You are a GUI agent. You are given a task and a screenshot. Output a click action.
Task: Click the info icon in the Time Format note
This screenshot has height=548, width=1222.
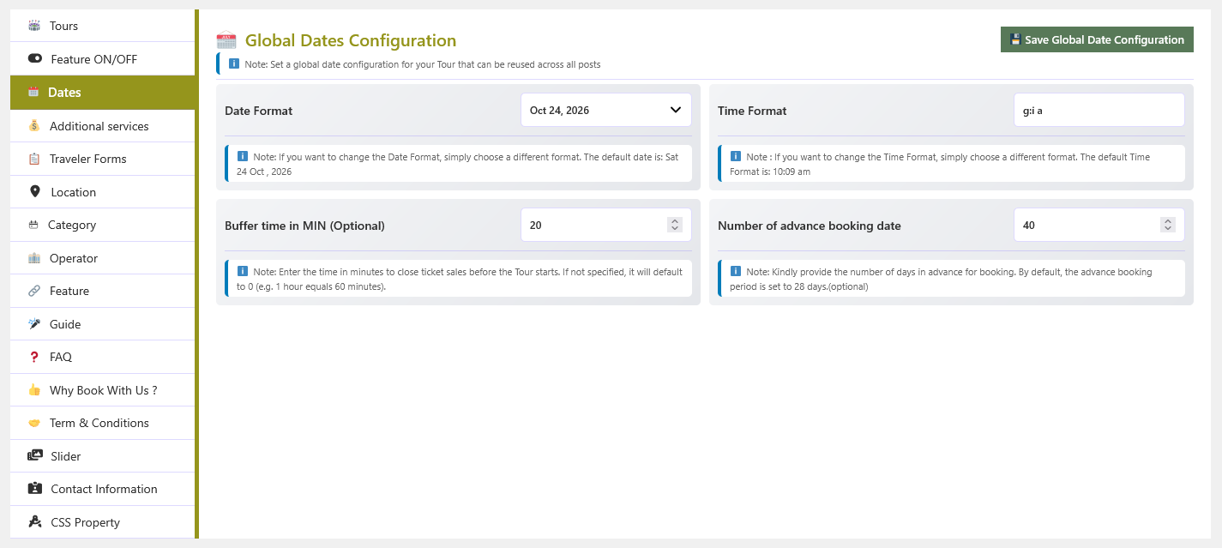(736, 157)
